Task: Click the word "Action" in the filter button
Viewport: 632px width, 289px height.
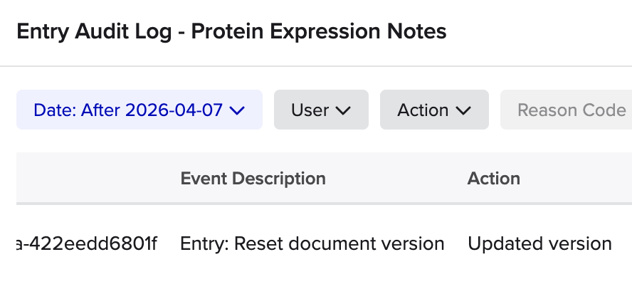Action: (423, 110)
